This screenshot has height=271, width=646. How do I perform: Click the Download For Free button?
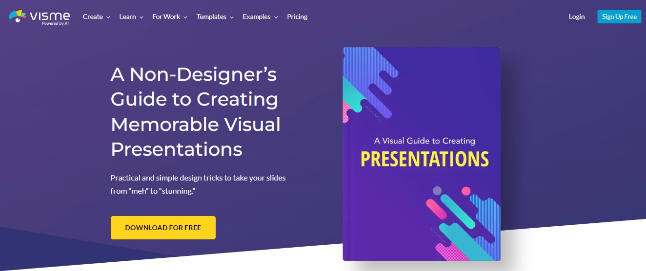click(163, 228)
